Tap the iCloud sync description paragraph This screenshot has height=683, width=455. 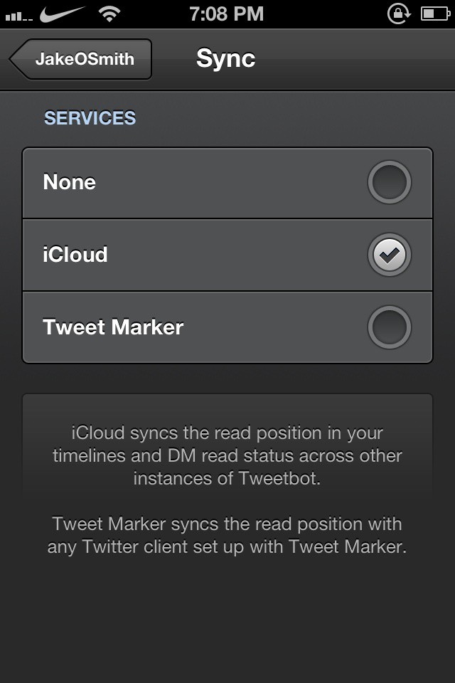tap(227, 455)
